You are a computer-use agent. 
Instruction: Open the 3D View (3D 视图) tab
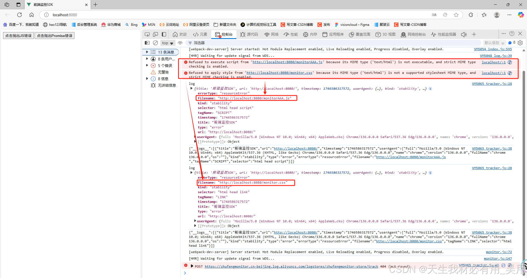tap(386, 35)
